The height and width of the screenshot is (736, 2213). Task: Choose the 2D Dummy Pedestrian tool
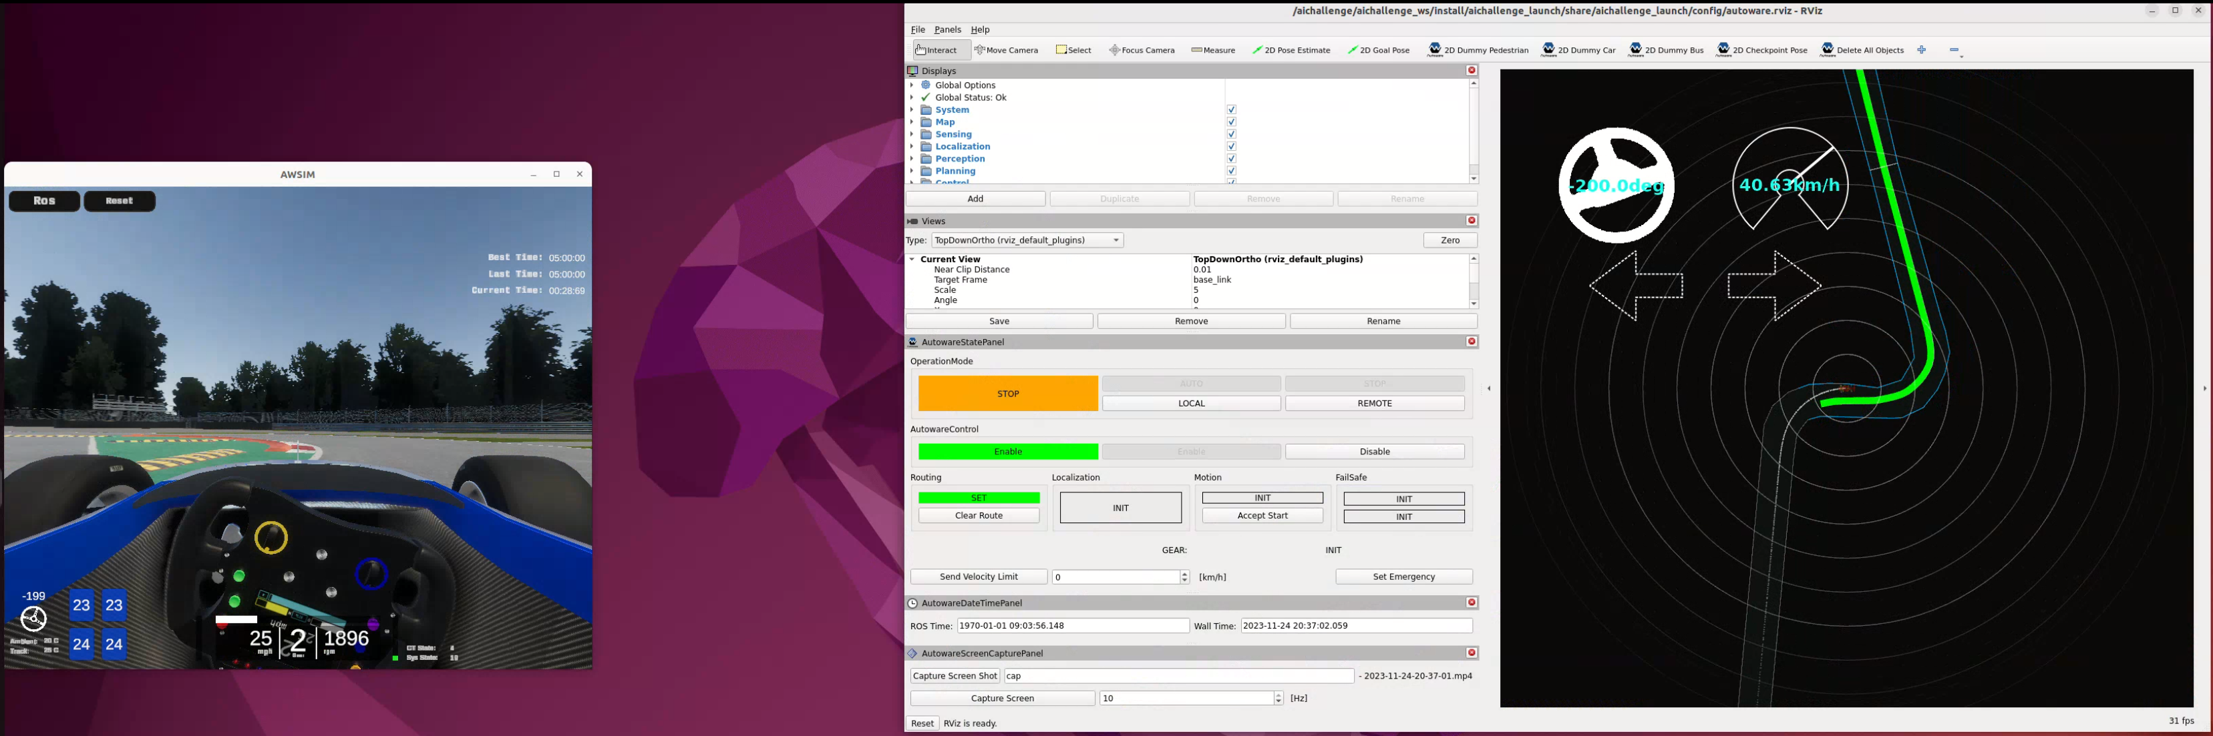(x=1478, y=50)
